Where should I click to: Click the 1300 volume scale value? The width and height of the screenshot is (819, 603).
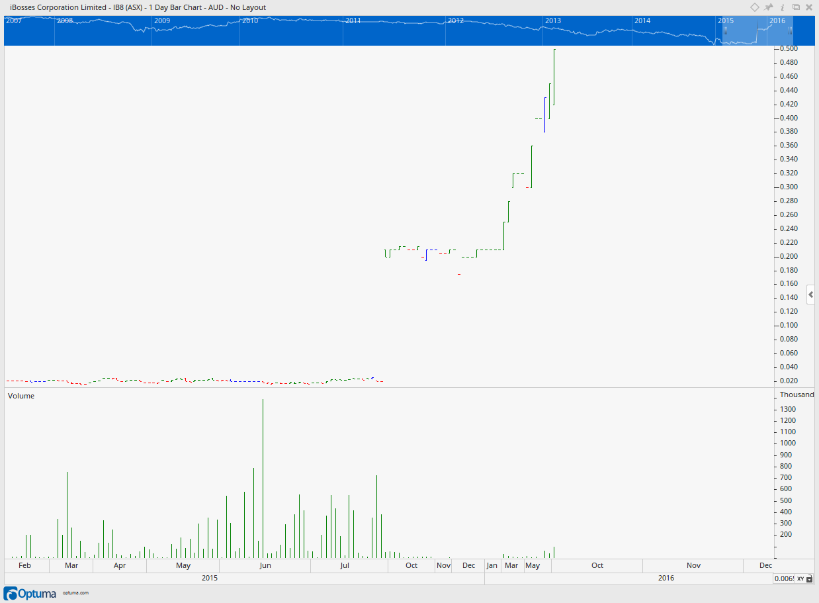click(788, 409)
